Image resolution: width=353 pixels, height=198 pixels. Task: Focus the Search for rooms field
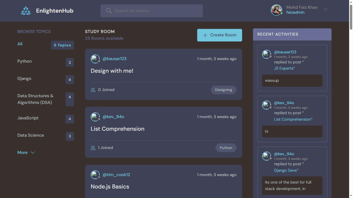tap(155, 11)
